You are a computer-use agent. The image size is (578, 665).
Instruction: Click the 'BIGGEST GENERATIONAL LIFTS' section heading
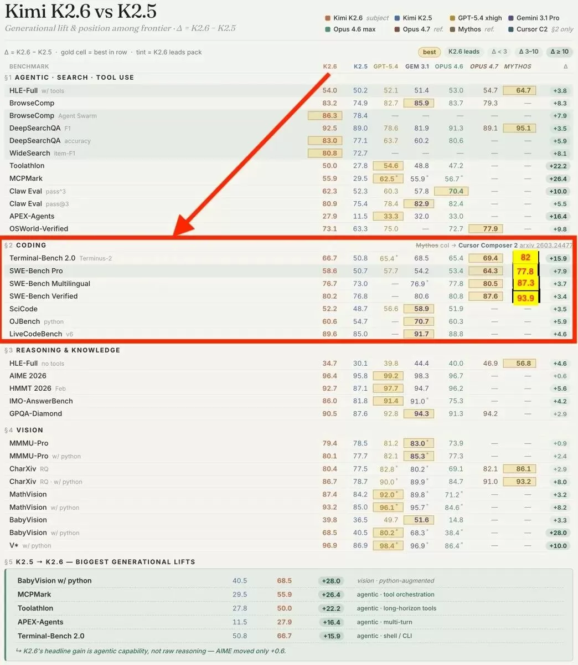coord(100,562)
